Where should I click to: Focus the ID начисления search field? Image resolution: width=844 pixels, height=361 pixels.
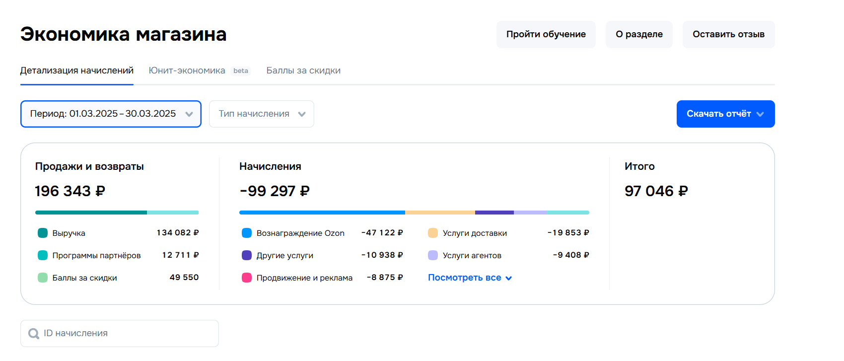point(129,334)
